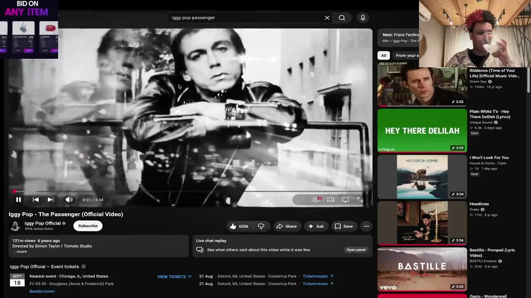This screenshot has width=531, height=298.
Task: Click the SEPT 18 event date badge
Action: click(x=17, y=280)
